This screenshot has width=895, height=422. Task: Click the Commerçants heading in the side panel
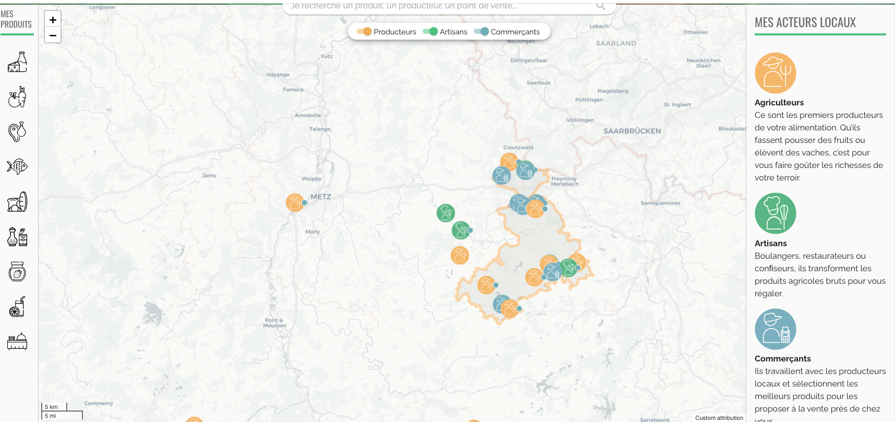point(783,359)
